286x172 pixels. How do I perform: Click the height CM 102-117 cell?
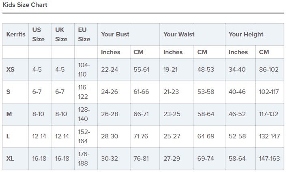269,92
